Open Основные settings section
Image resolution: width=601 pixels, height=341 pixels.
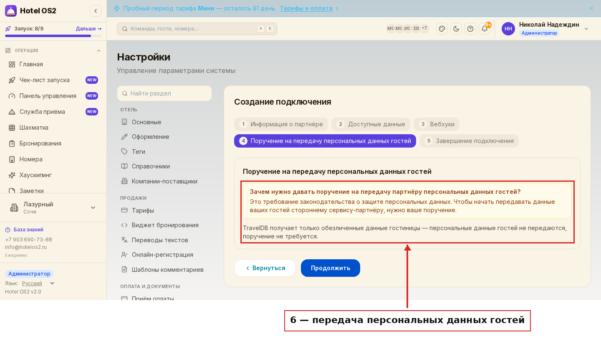(164, 122)
